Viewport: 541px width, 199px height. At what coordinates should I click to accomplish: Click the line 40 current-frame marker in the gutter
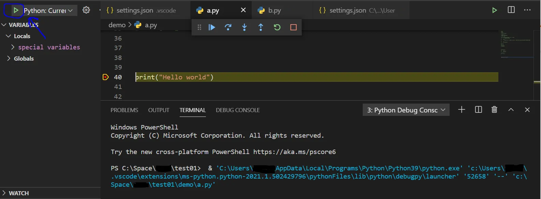pos(105,77)
